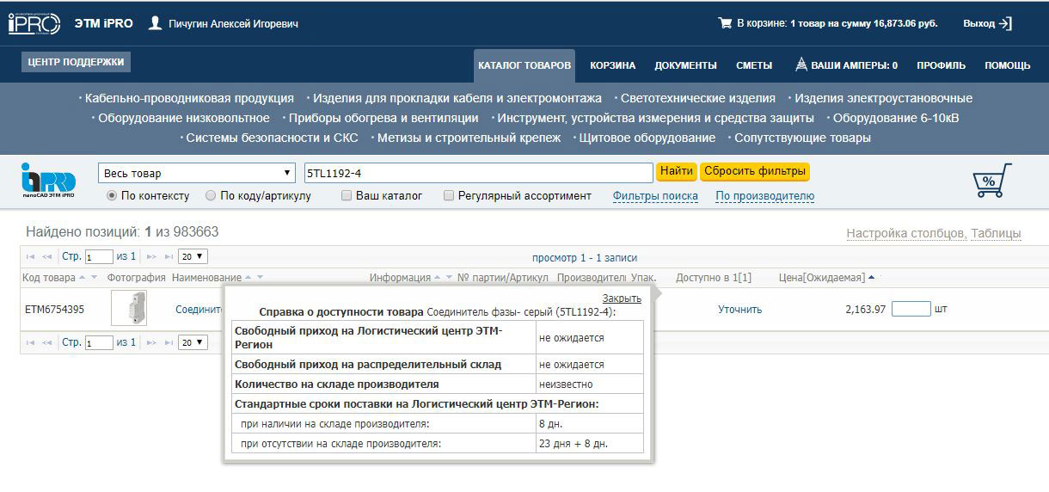Viewport: 1049px width, 492px height.
Task: Open Светотехнические изделия category
Action: click(698, 98)
